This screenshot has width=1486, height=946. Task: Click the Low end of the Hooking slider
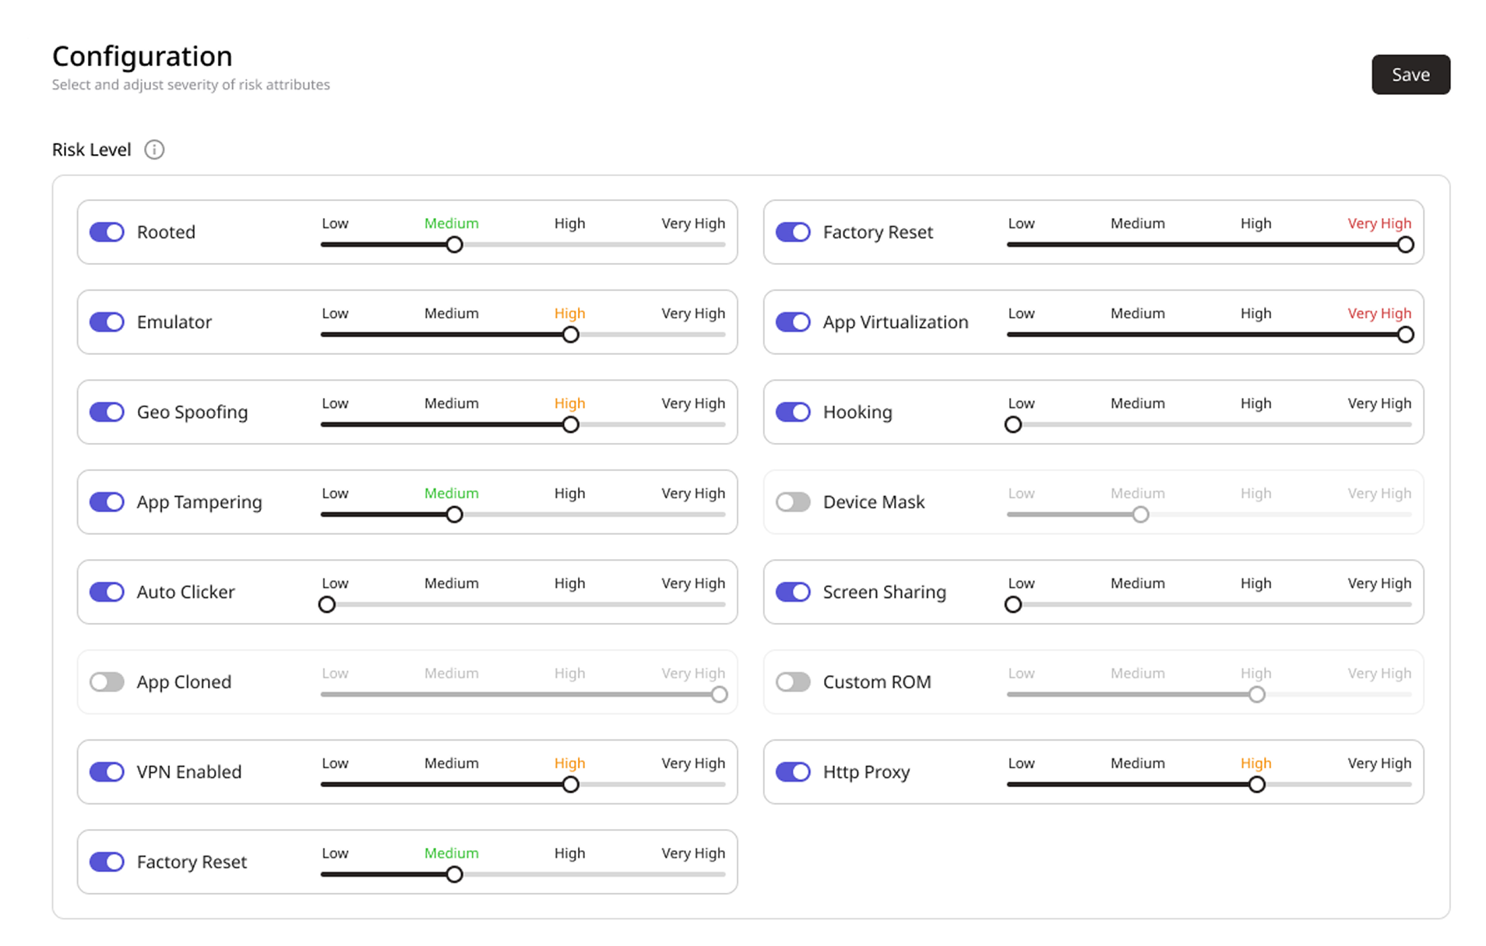coord(1012,424)
